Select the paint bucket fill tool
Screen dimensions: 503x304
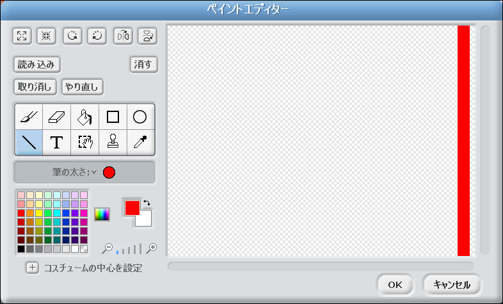click(x=84, y=116)
